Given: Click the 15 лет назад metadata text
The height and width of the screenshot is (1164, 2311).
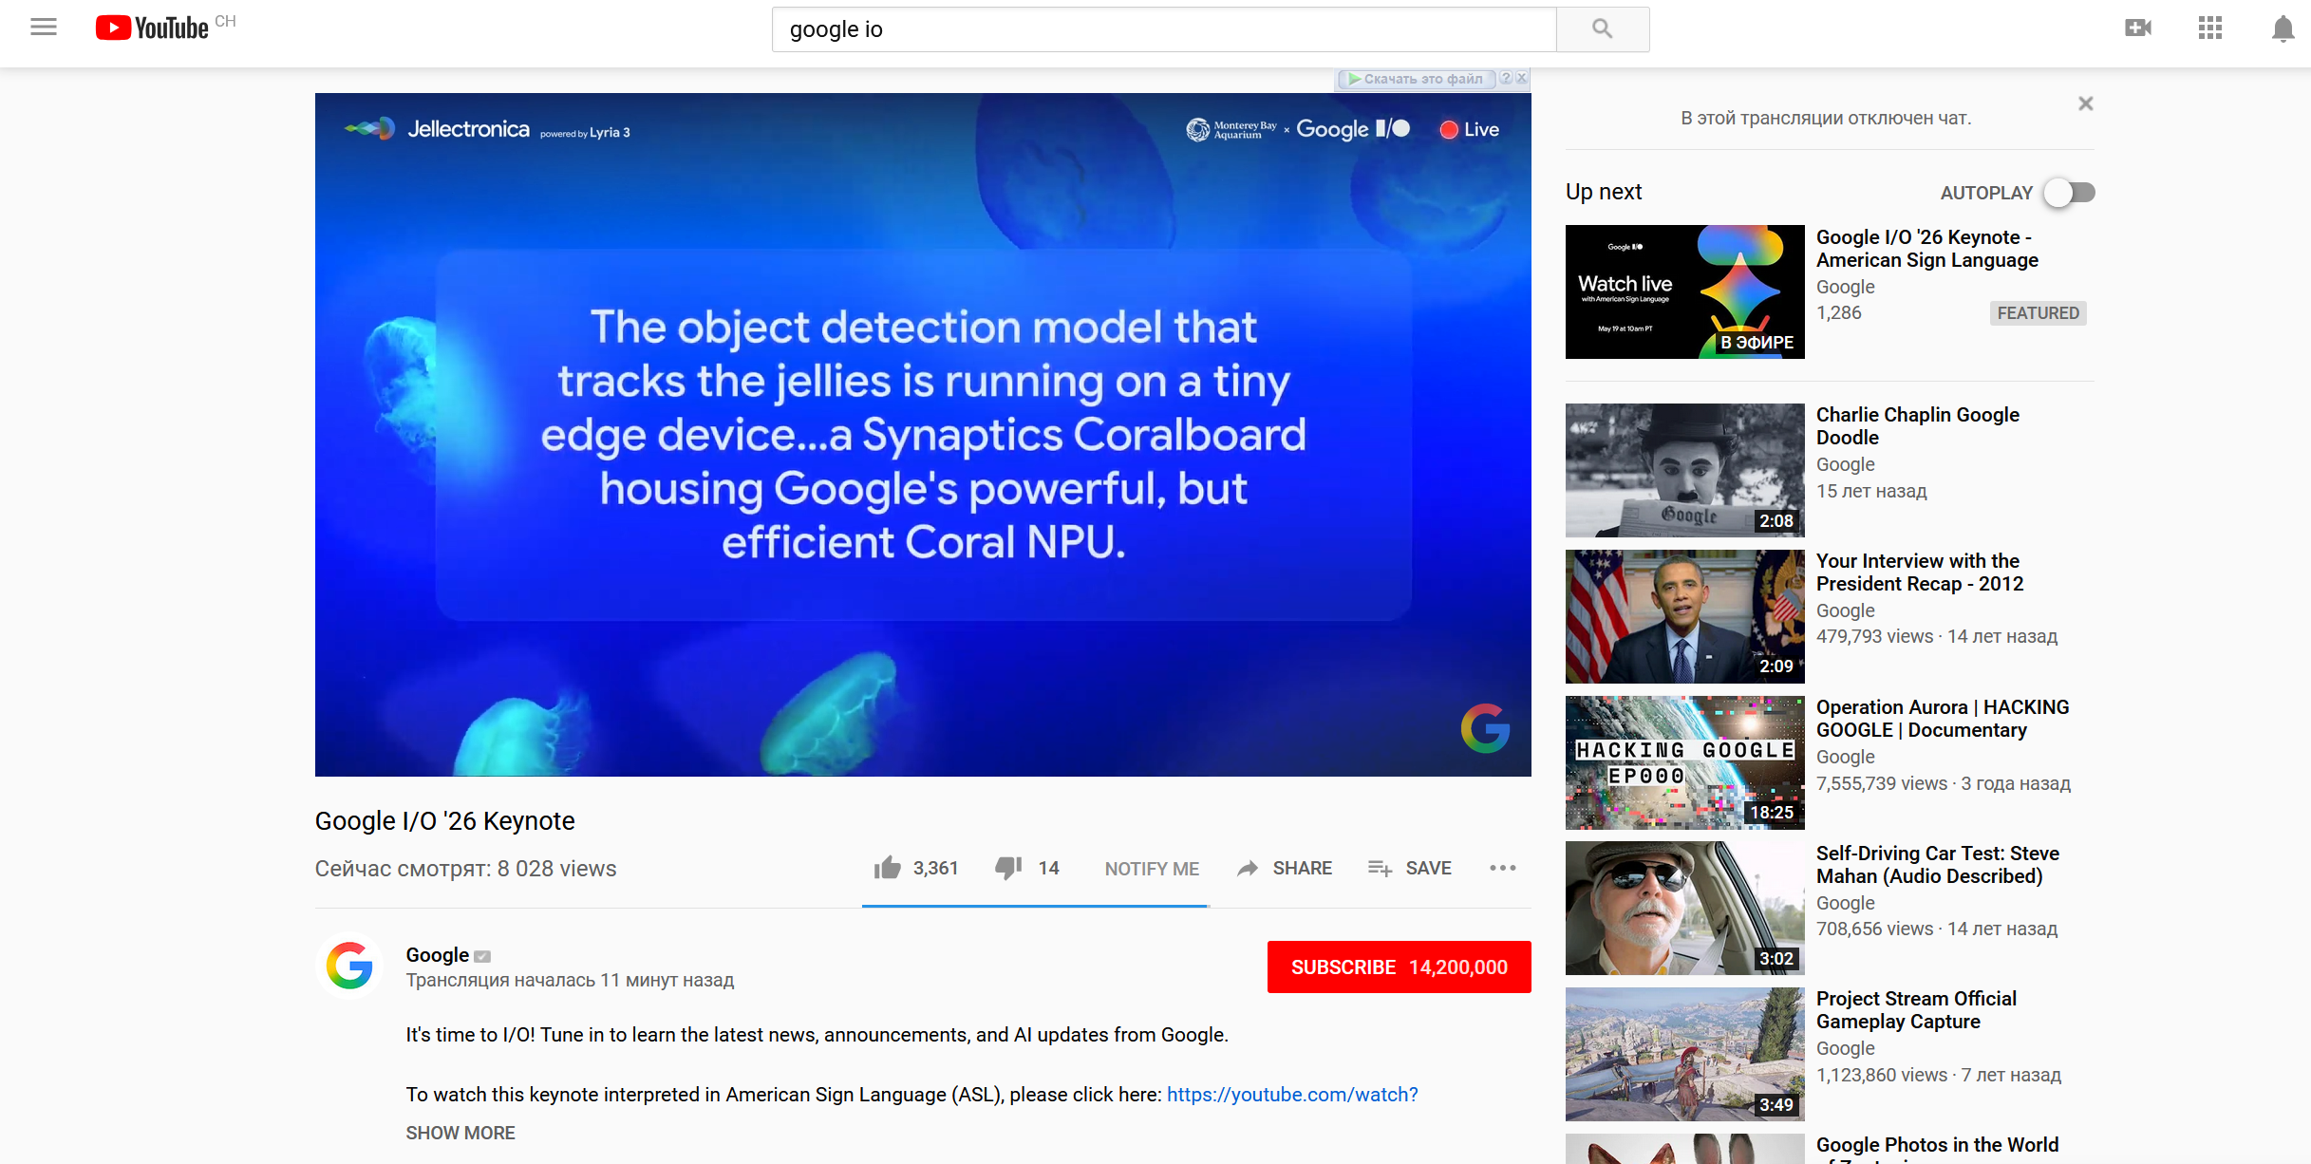Looking at the screenshot, I should tap(1871, 491).
